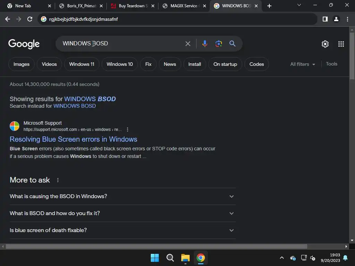This screenshot has height=266, width=355.
Task: Clear the search box with the X icon
Action: tap(188, 43)
